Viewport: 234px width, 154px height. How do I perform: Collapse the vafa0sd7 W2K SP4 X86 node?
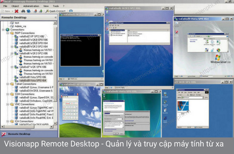[x=12, y=67]
